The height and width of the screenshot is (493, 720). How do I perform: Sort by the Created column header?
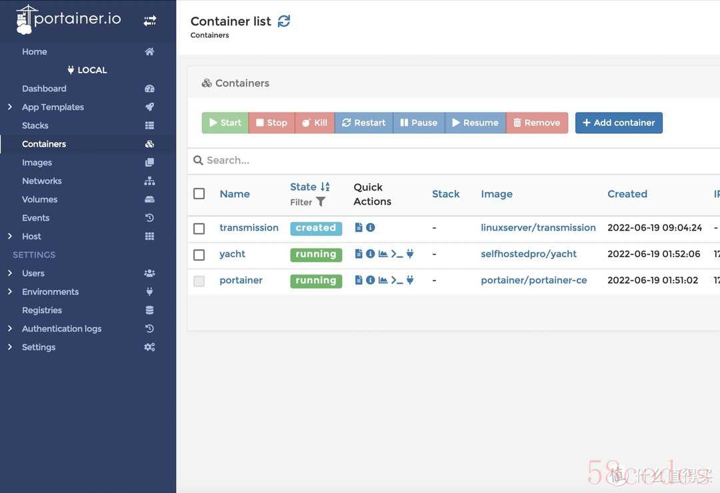(x=627, y=194)
